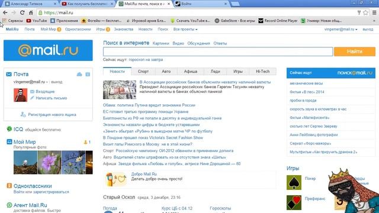Open the Гороскопы section link

220,208
